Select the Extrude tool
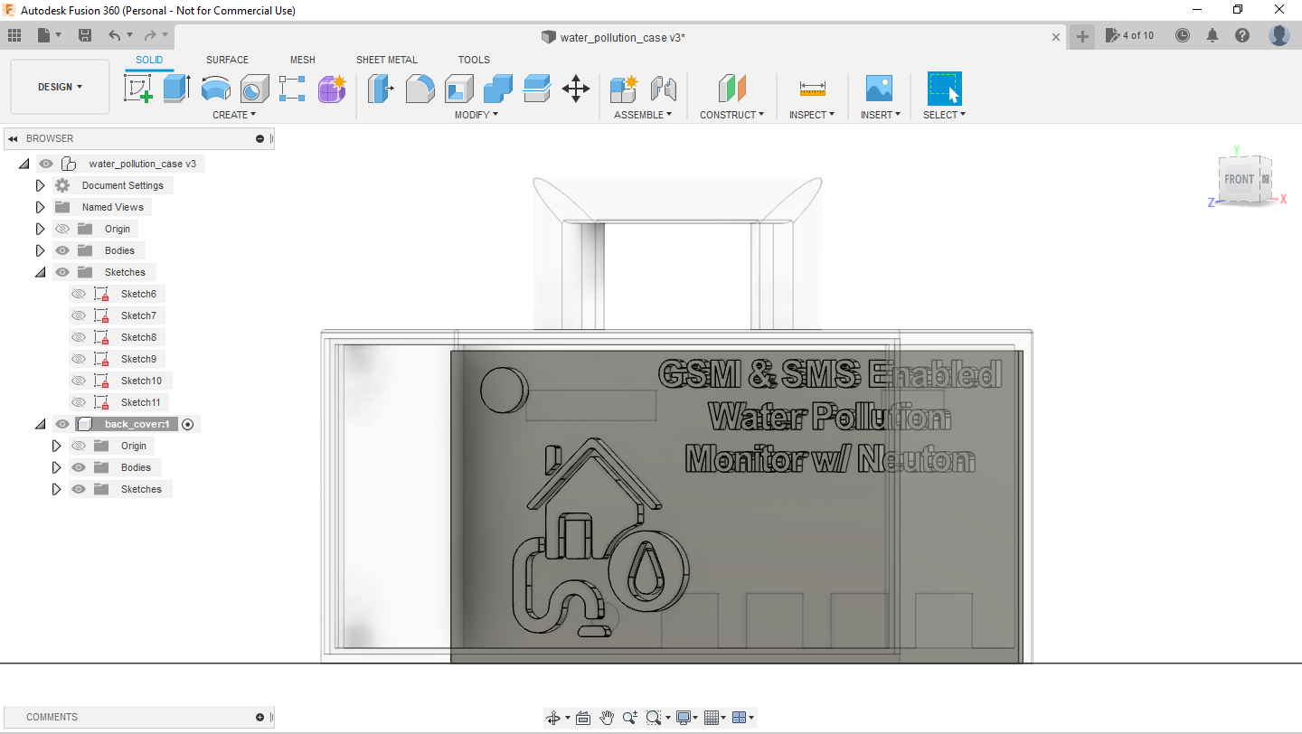1302x734 pixels. pos(177,89)
